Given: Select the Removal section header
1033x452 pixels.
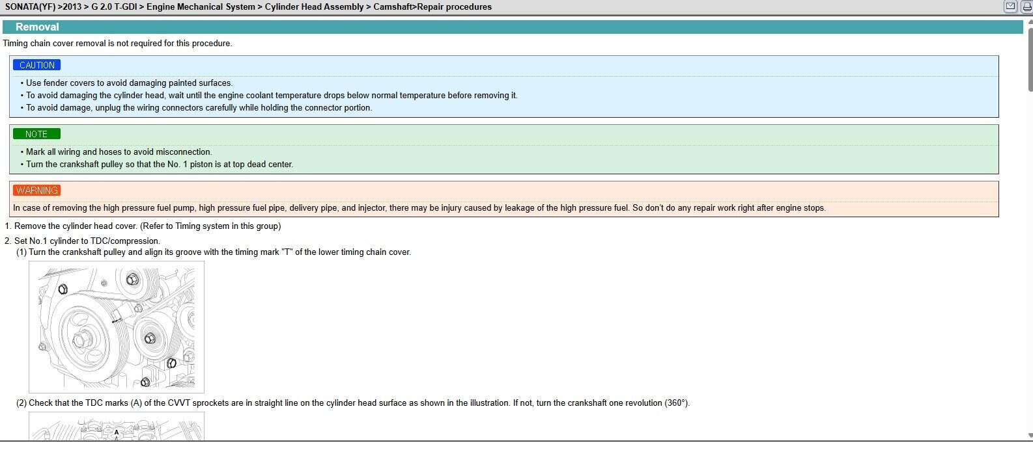Looking at the screenshot, I should click(37, 27).
